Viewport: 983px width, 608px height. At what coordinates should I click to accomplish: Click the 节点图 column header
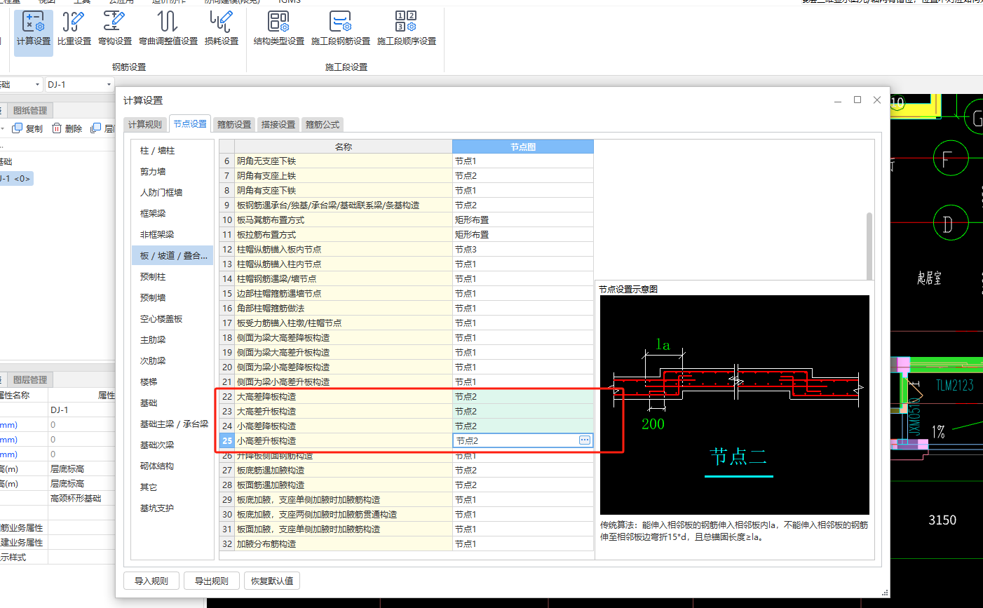(x=523, y=147)
